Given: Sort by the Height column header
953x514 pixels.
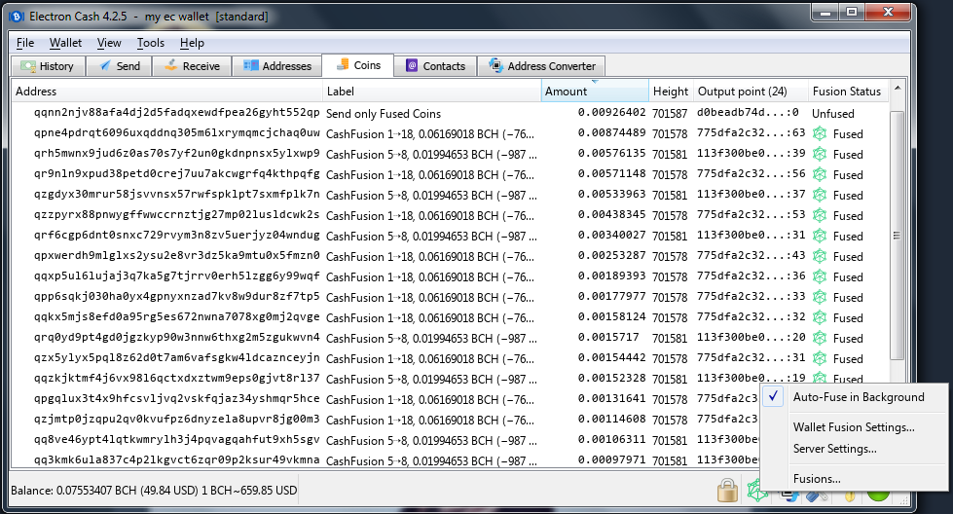Looking at the screenshot, I should [671, 92].
